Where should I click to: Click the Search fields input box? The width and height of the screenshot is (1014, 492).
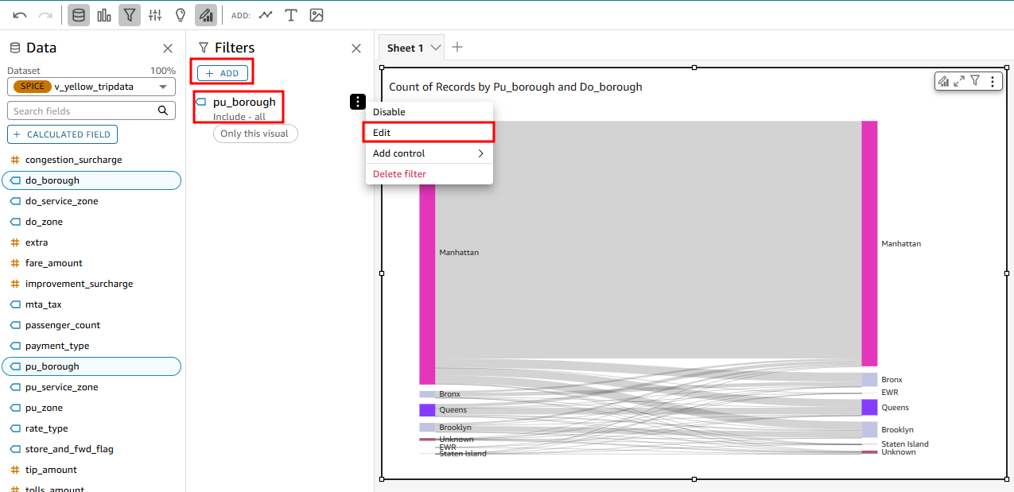pyautogui.click(x=84, y=110)
